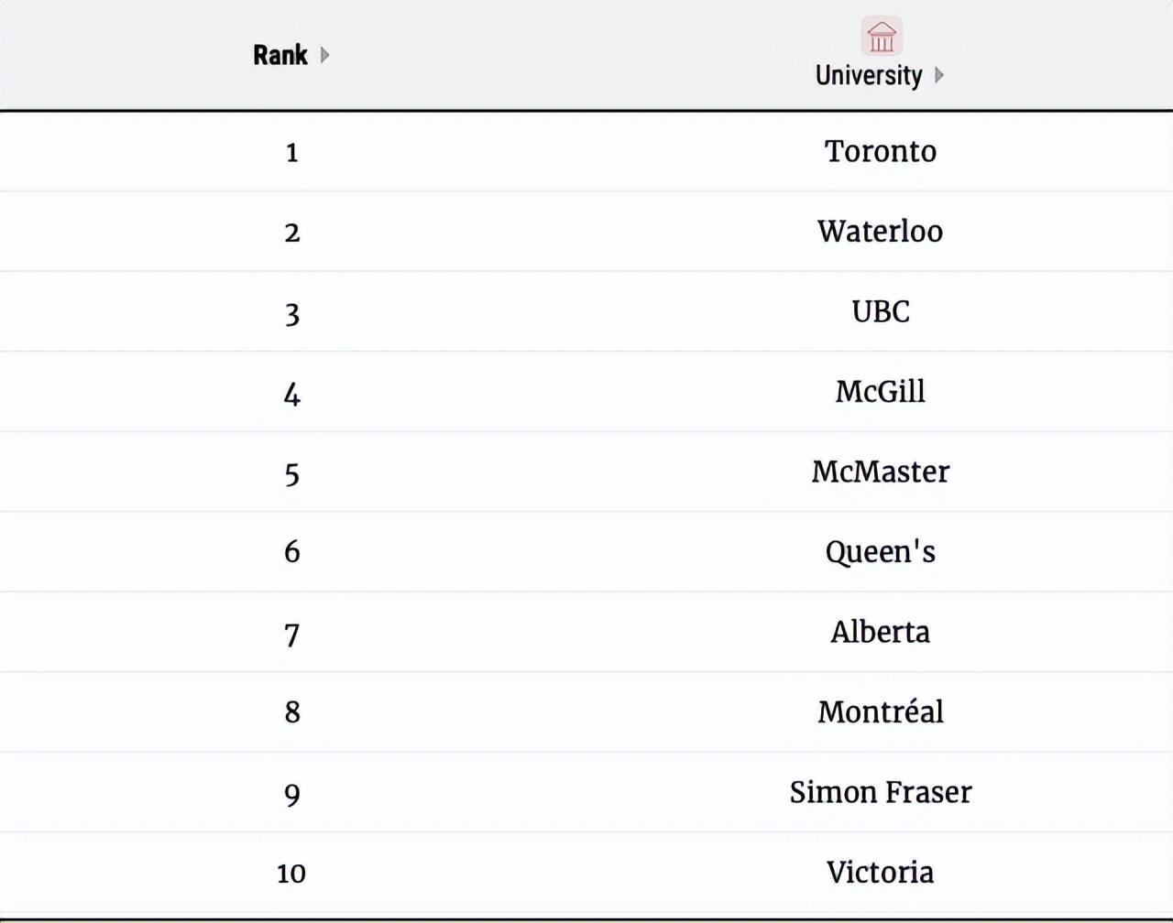Open the Simon Fraser entry
1173x923 pixels.
(x=881, y=792)
